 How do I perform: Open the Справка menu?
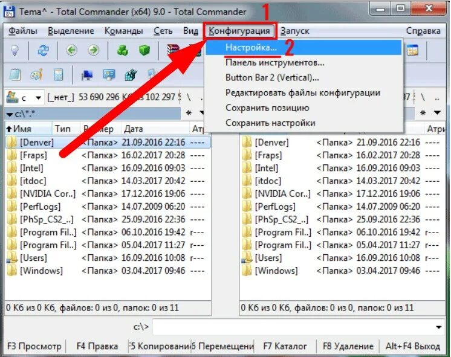(423, 31)
